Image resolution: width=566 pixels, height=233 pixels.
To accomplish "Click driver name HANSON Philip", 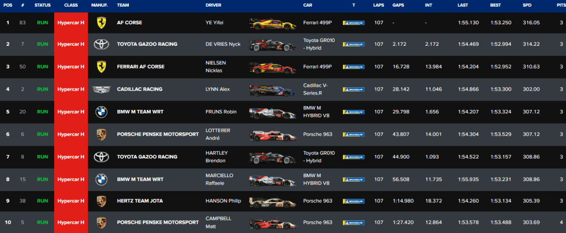I will coord(223,201).
